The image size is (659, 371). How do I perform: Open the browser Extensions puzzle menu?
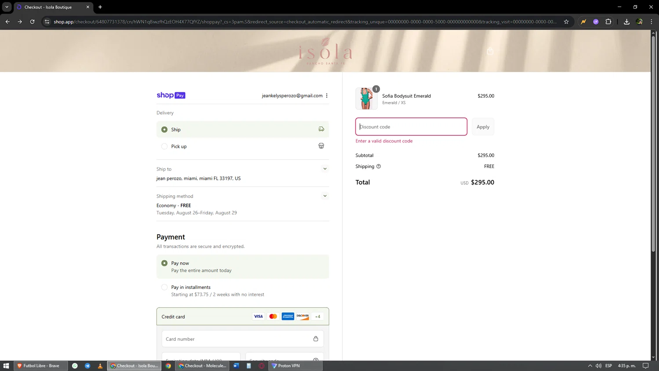tap(608, 22)
